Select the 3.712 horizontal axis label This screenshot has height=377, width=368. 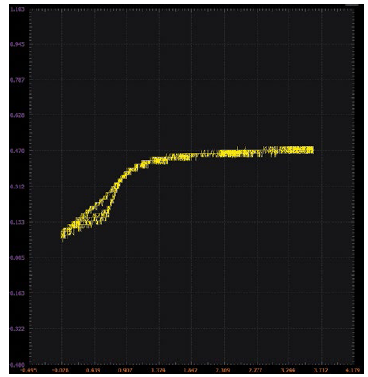coord(321,370)
